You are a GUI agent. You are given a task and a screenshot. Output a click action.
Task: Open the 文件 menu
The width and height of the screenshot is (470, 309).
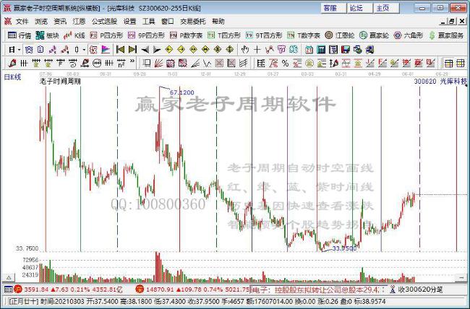click(22, 22)
